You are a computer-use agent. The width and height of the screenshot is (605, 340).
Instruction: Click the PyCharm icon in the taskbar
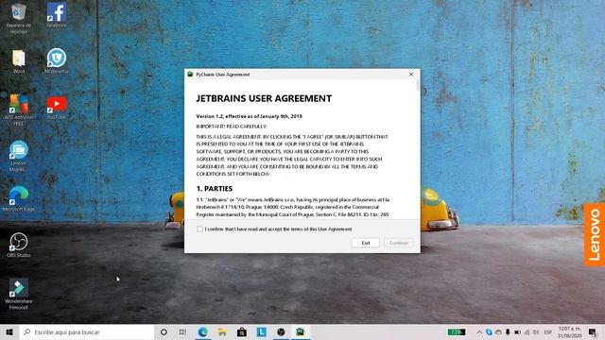(x=301, y=331)
